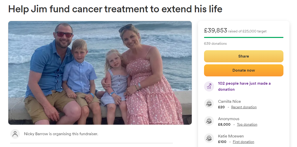Open the Recent donation link
This screenshot has width=297, height=147.
point(244,107)
